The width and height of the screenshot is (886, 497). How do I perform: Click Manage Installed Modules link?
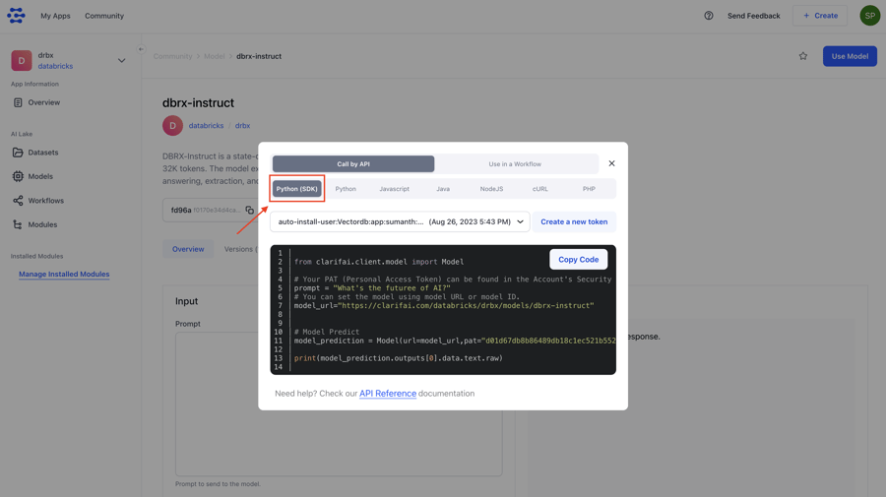coord(64,275)
